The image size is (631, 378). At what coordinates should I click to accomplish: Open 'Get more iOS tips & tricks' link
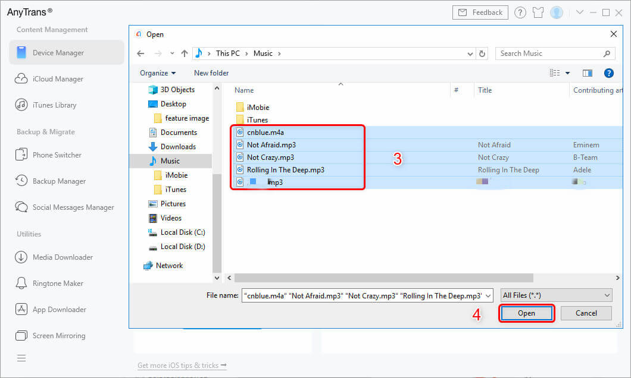(x=182, y=365)
